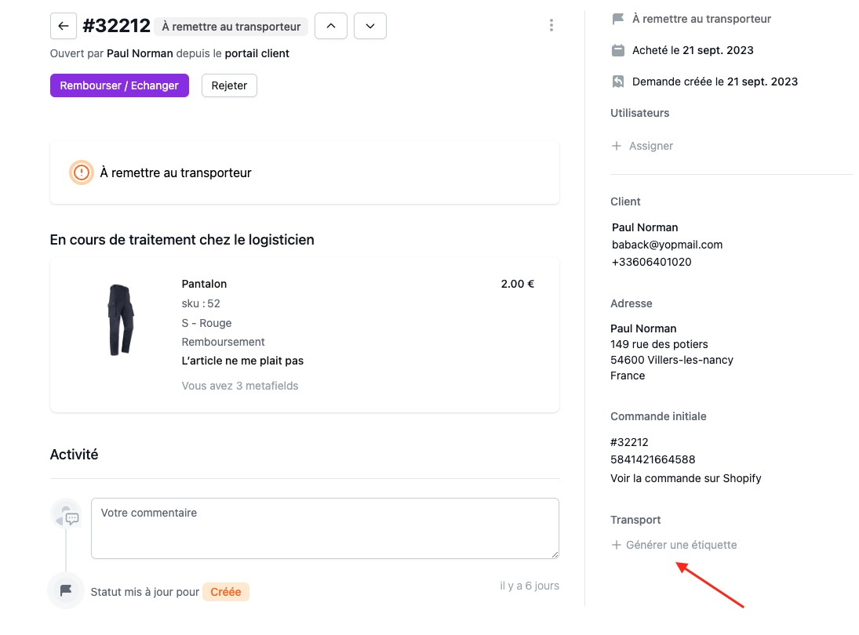
Task: Go to next request with down chevron
Action: pos(370,26)
